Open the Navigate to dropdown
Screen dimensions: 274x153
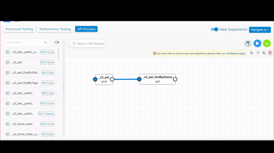[260, 30]
